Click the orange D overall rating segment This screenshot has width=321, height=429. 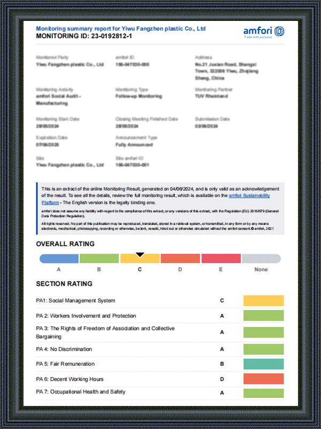click(180, 258)
